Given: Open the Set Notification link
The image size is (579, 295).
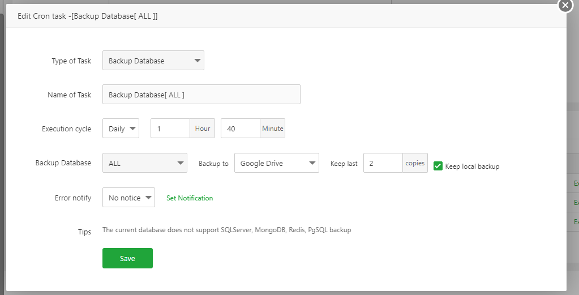Looking at the screenshot, I should [x=190, y=198].
